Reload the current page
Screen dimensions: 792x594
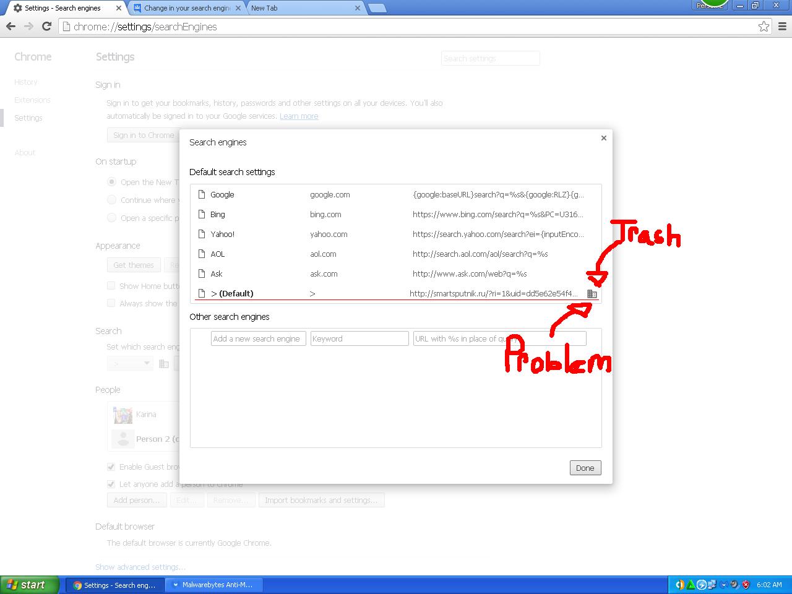click(x=46, y=26)
